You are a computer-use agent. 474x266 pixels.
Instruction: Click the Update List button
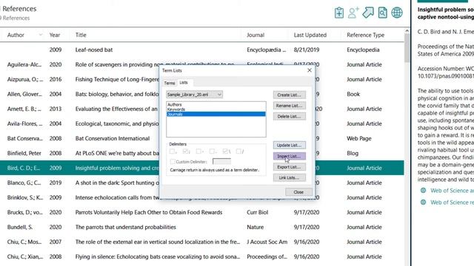point(290,145)
